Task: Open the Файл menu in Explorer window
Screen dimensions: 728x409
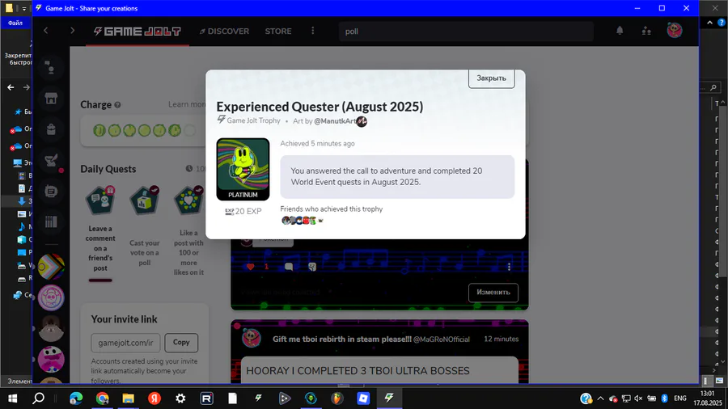Action: (15, 23)
